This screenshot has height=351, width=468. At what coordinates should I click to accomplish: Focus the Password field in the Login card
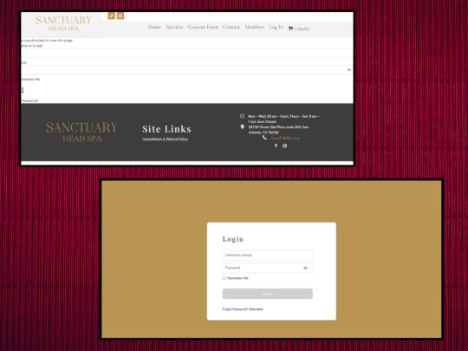point(268,268)
